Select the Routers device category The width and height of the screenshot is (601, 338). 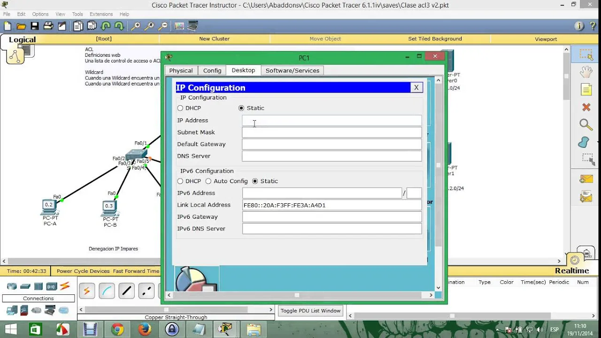12,286
